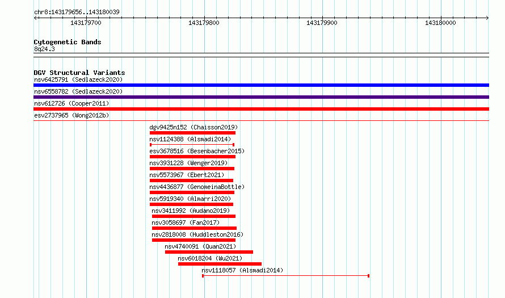505x298 pixels.
Task: Select the purple nsv6558782 variant bar
Action: coord(261,97)
